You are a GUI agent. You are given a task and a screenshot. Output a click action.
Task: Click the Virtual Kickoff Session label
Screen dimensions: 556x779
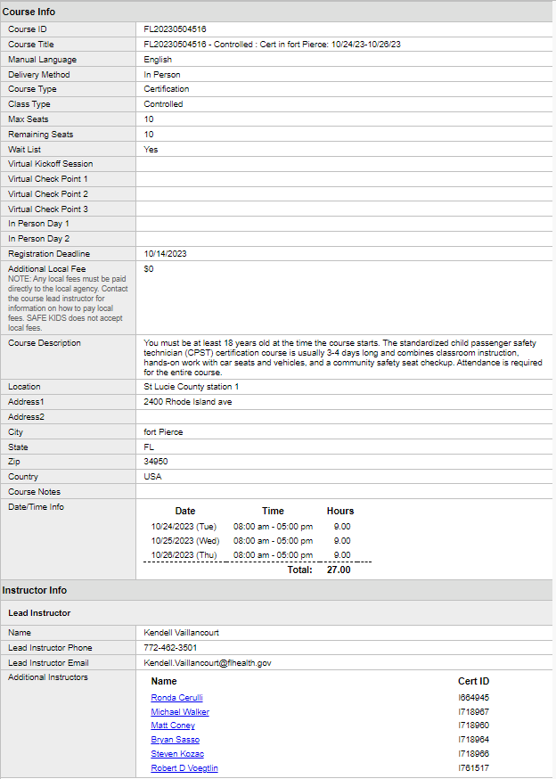click(x=50, y=163)
